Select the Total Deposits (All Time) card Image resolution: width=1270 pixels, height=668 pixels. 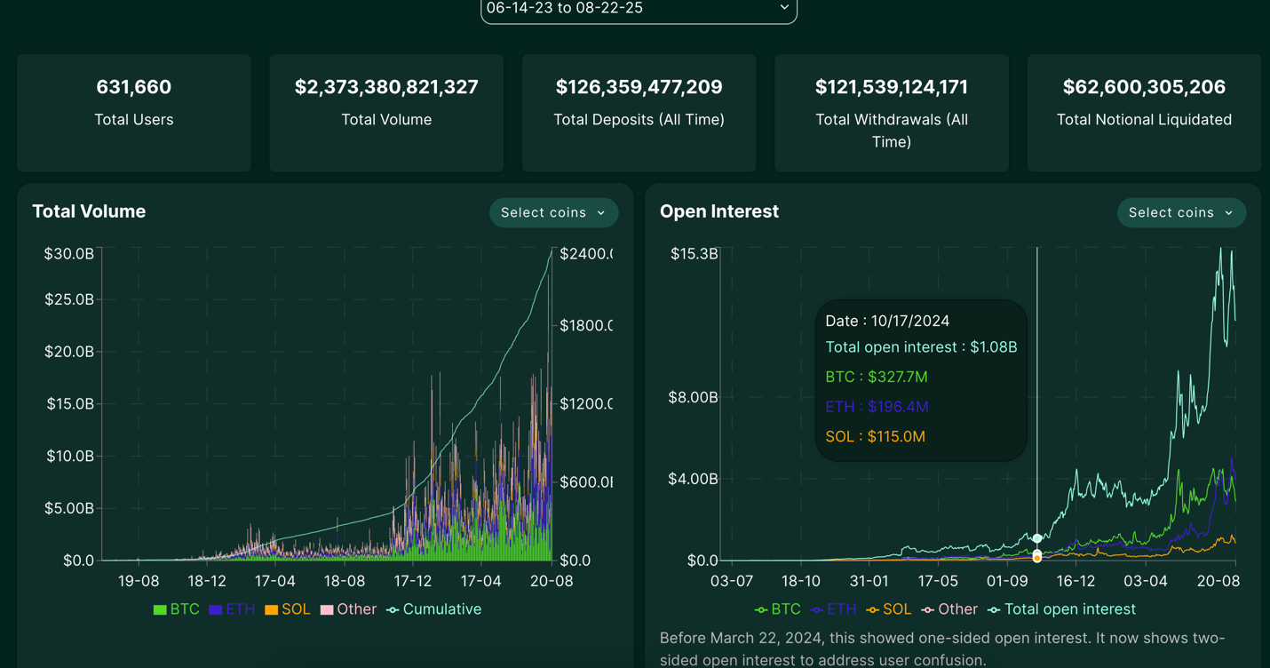pos(639,113)
